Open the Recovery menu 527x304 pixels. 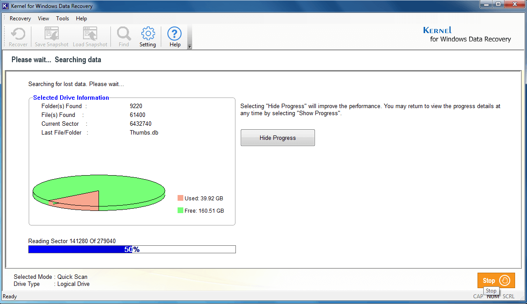(x=20, y=19)
